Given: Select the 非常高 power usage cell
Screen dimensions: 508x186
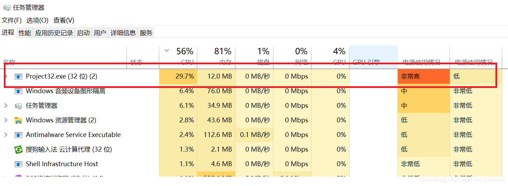Looking at the screenshot, I should (x=424, y=76).
